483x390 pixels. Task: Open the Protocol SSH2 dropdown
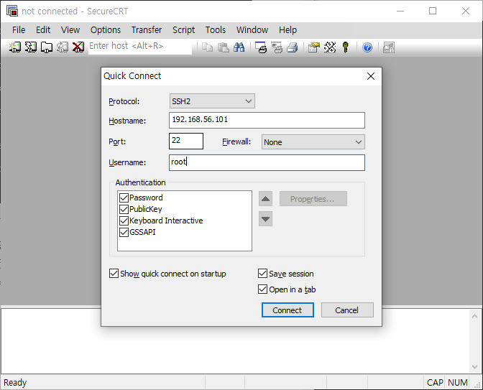coord(212,101)
